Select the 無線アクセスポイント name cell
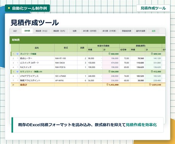Image resolution: width=175 pixels, height=144 pixels. (37, 80)
